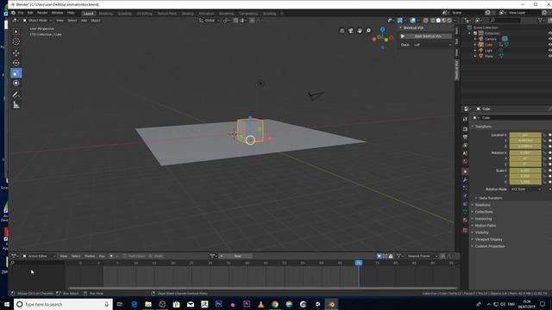The image size is (552, 310).
Task: Expand the Delta Transform panel
Action: click(x=490, y=198)
